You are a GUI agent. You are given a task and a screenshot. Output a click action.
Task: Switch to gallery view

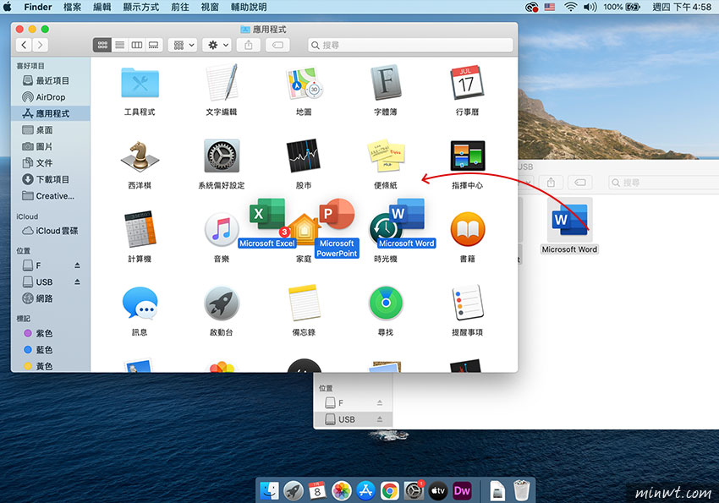pyautogui.click(x=154, y=45)
